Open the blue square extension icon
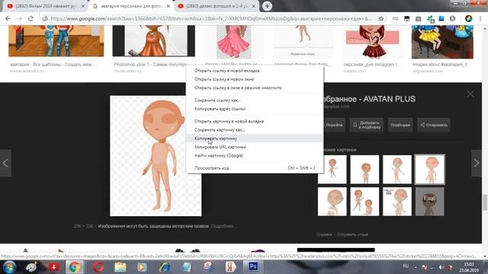Image resolution: width=488 pixels, height=274 pixels. 441,18
